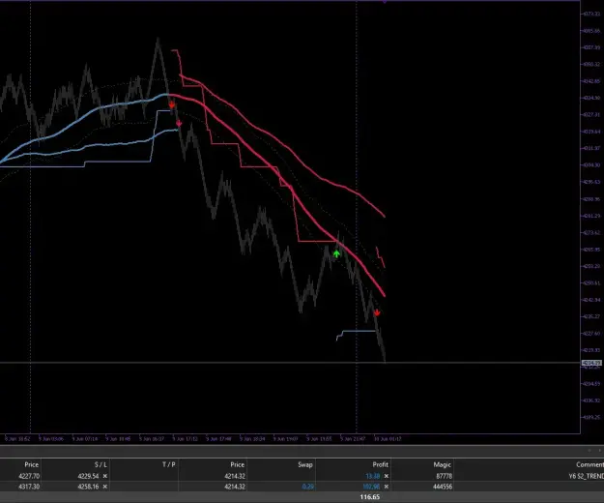
Task: Click the 10 Jun label on time axis
Action: tap(388, 438)
